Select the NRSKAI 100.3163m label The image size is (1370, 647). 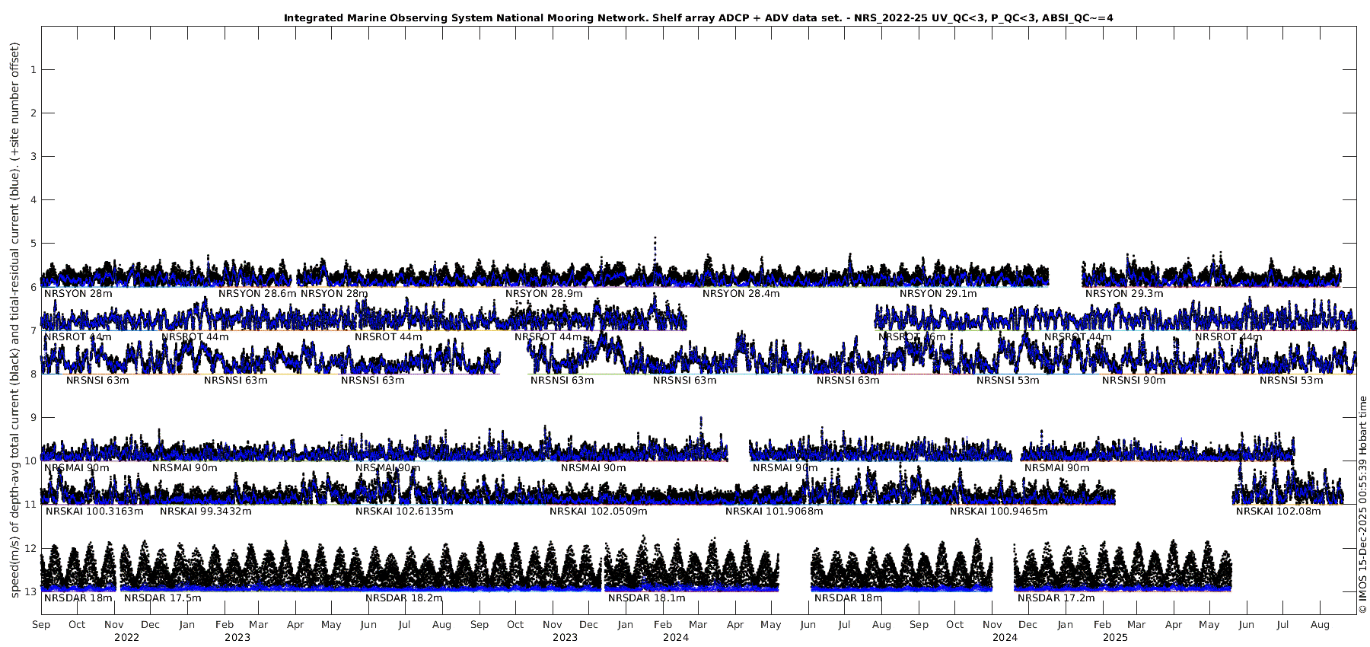coord(94,512)
